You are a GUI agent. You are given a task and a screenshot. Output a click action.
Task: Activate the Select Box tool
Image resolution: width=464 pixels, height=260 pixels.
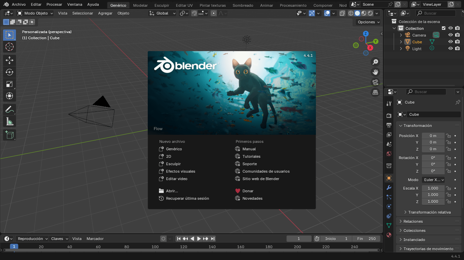coord(10,35)
